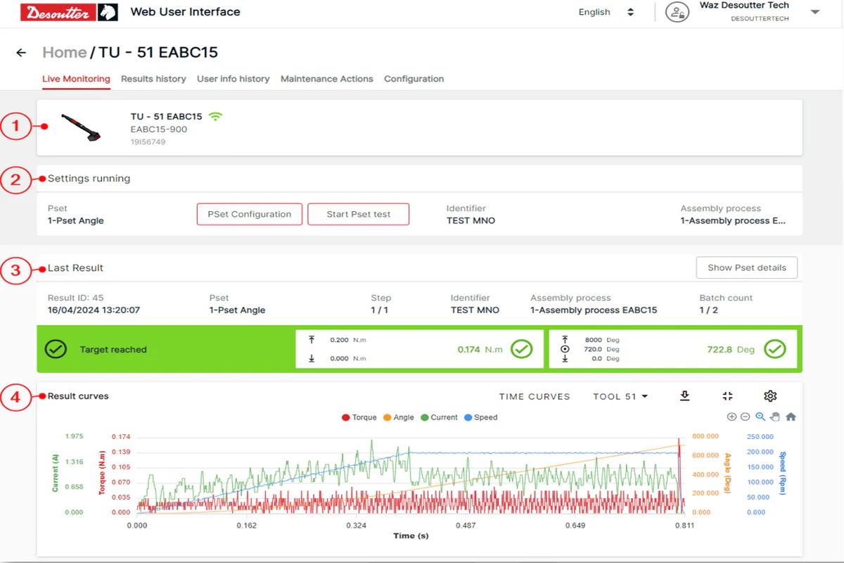Switch to Live Monitoring tab
Screen dimensions: 844x563
[x=76, y=79]
